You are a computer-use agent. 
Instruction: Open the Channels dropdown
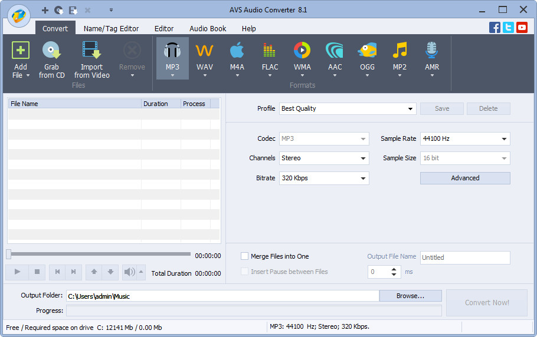tap(363, 158)
